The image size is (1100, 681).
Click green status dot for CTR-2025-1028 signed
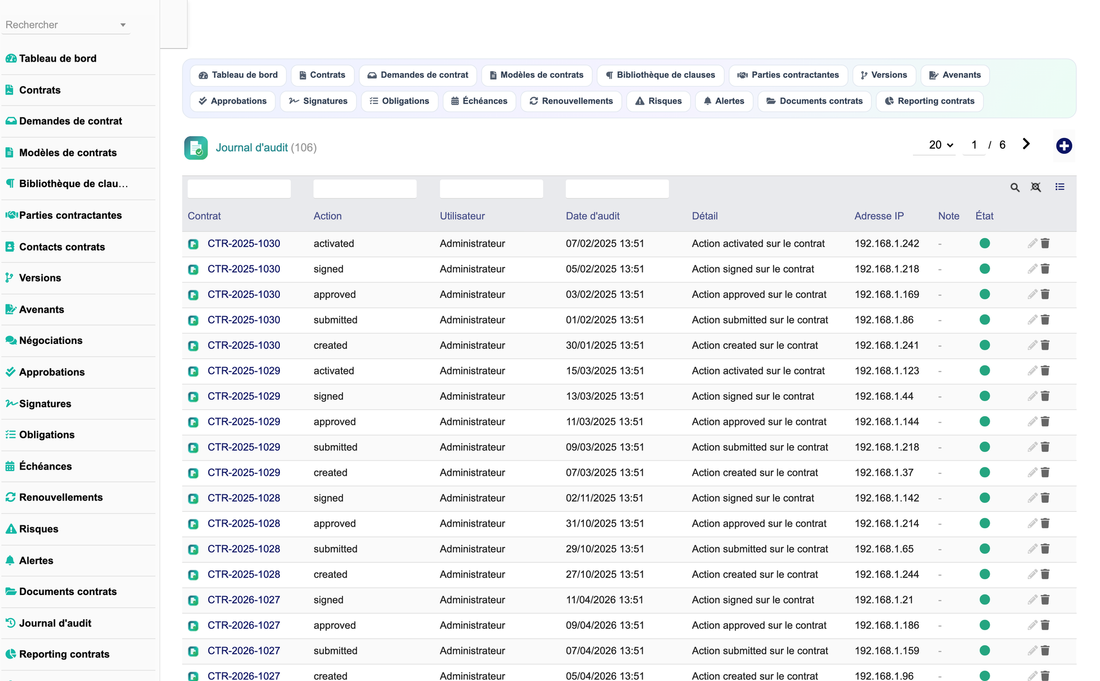pyautogui.click(x=985, y=498)
